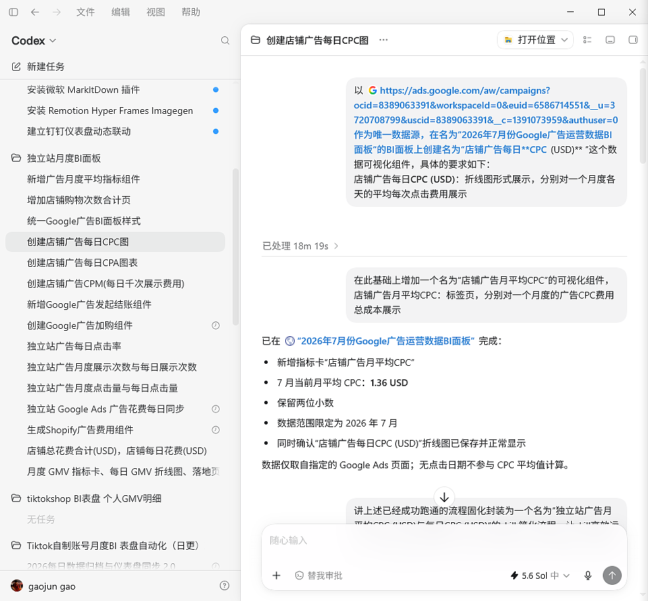Open the 2026年7月份Google广告运营数据BI面板 link
Viewport: 648px width, 601px height.
coord(380,341)
